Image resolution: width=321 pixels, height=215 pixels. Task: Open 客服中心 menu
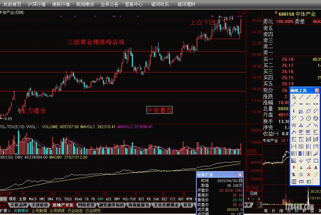click(134, 4)
